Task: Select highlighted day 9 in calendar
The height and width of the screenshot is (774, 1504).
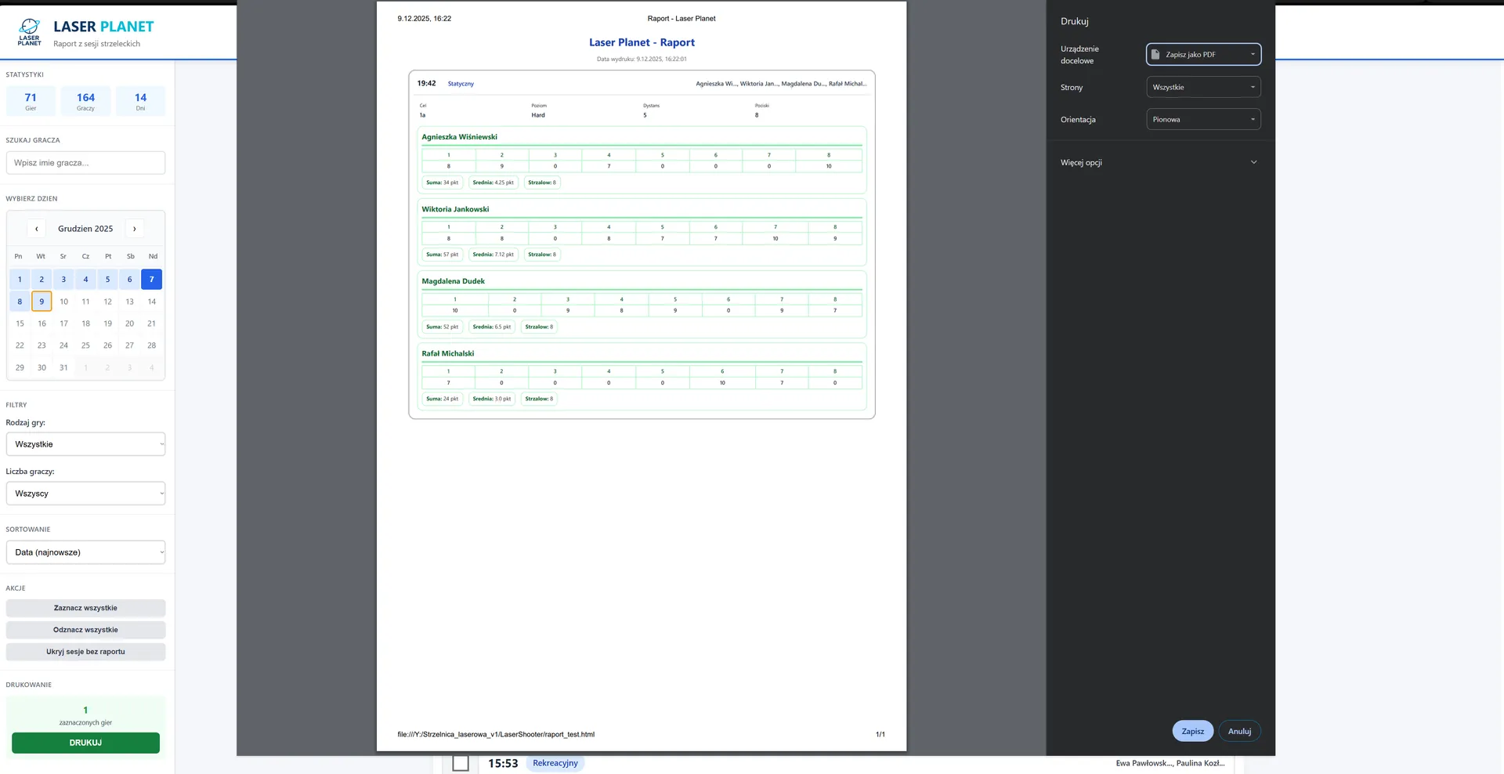Action: coord(42,301)
